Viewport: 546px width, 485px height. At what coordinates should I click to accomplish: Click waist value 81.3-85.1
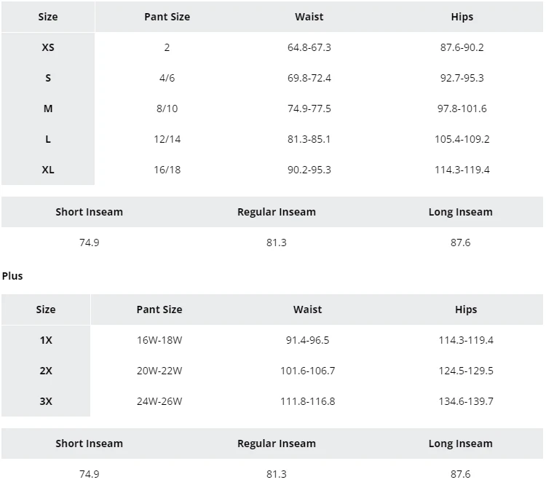[x=309, y=139]
